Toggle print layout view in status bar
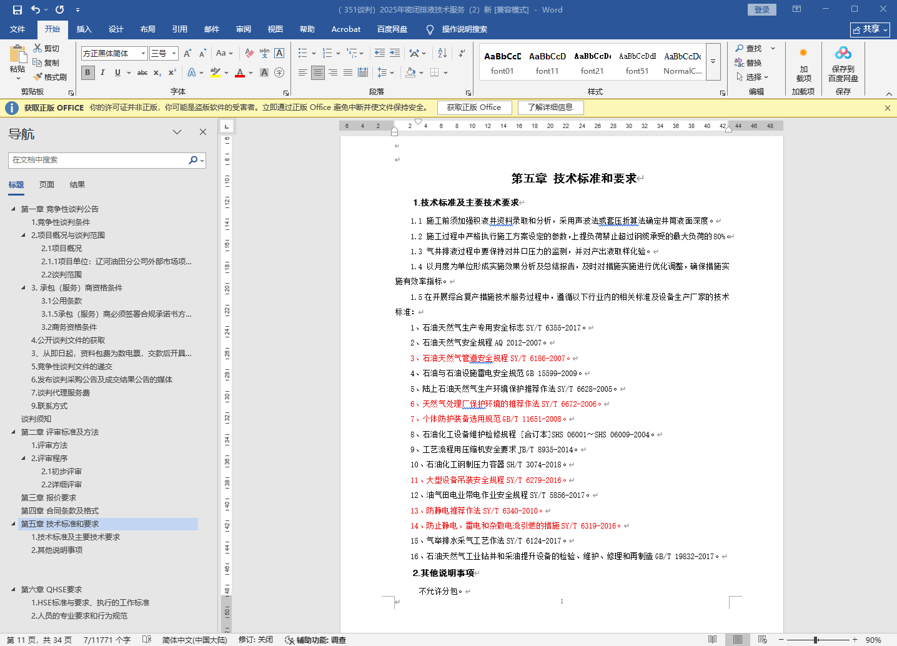The height and width of the screenshot is (646, 897). click(x=738, y=640)
